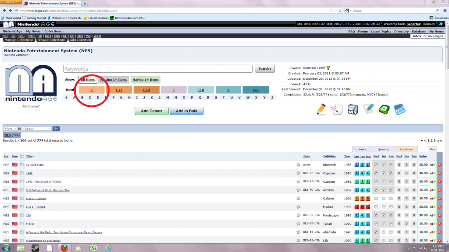Tick the Quantity Cart checkbox for 6 in 1 - Myriad
Image resolution: width=449 pixels, height=252 pixels.
[x=376, y=207]
